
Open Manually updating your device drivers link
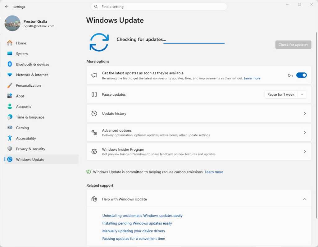tap(134, 231)
